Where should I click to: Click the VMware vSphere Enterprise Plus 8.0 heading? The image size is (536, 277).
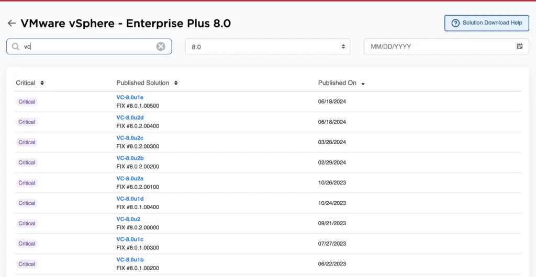(126, 23)
